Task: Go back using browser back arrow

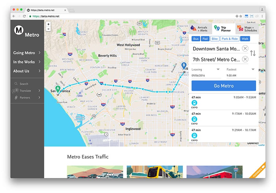Action: pyautogui.click(x=14, y=16)
